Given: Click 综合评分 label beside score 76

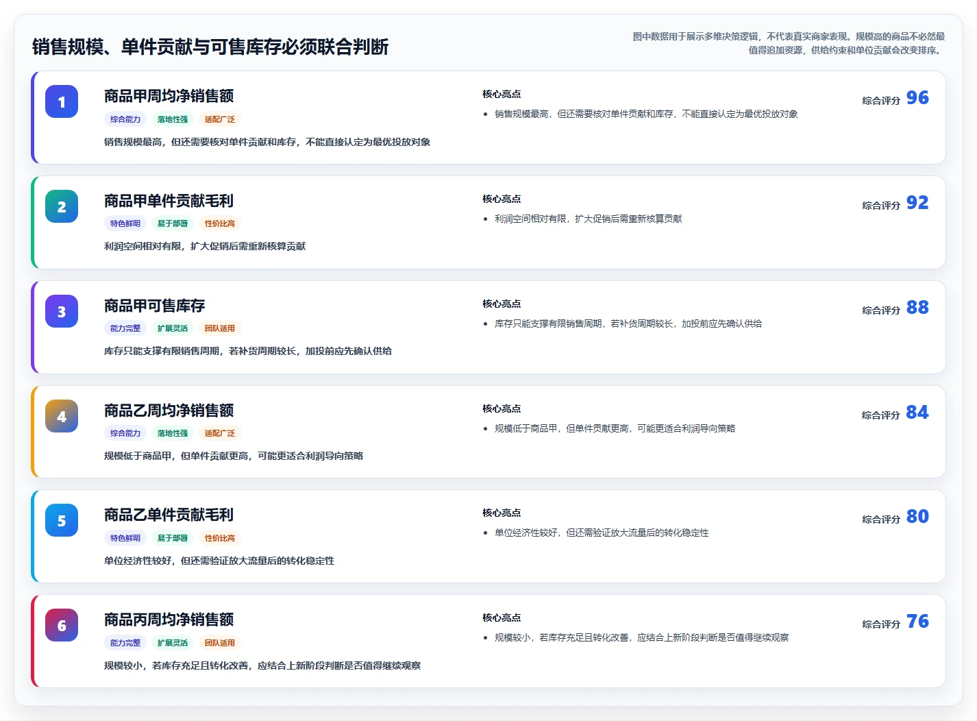Looking at the screenshot, I should (881, 624).
